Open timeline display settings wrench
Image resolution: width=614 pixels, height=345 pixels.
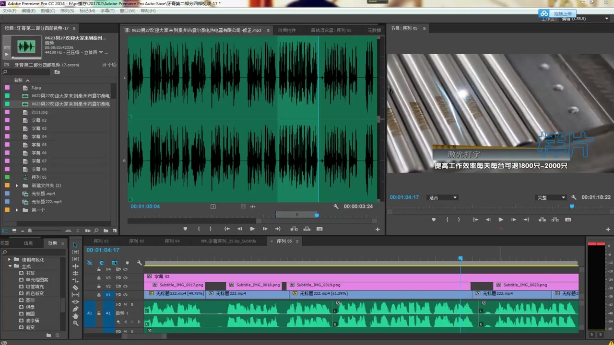tap(140, 263)
